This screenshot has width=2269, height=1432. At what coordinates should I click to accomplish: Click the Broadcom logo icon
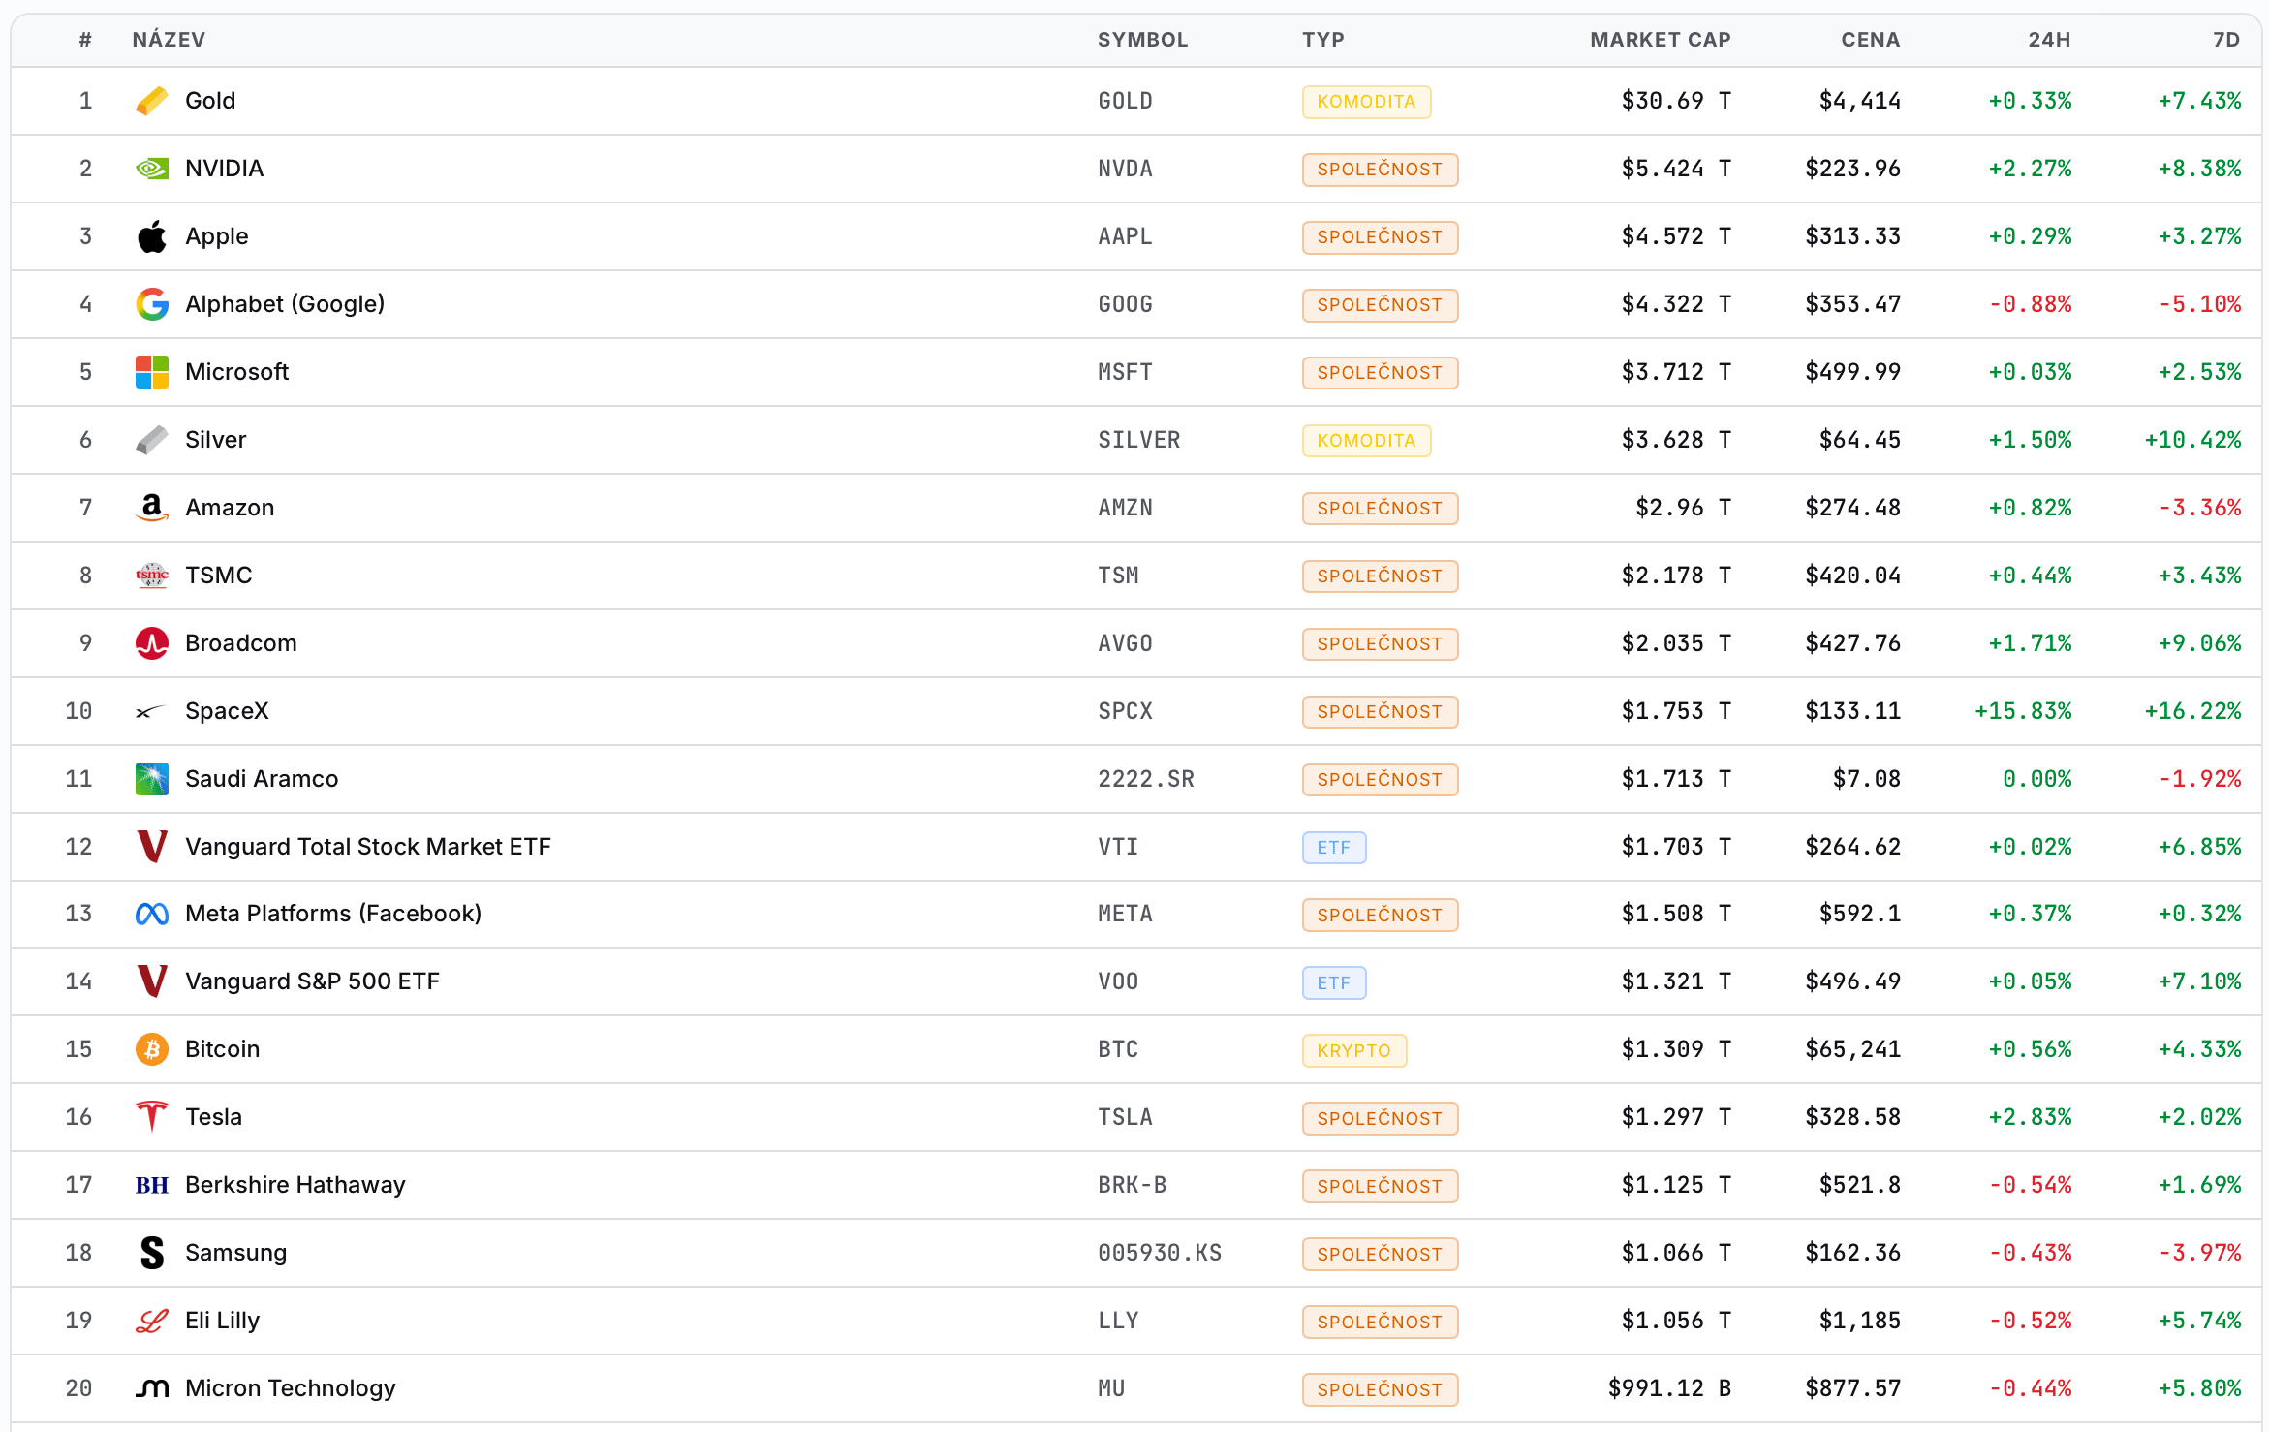click(152, 643)
